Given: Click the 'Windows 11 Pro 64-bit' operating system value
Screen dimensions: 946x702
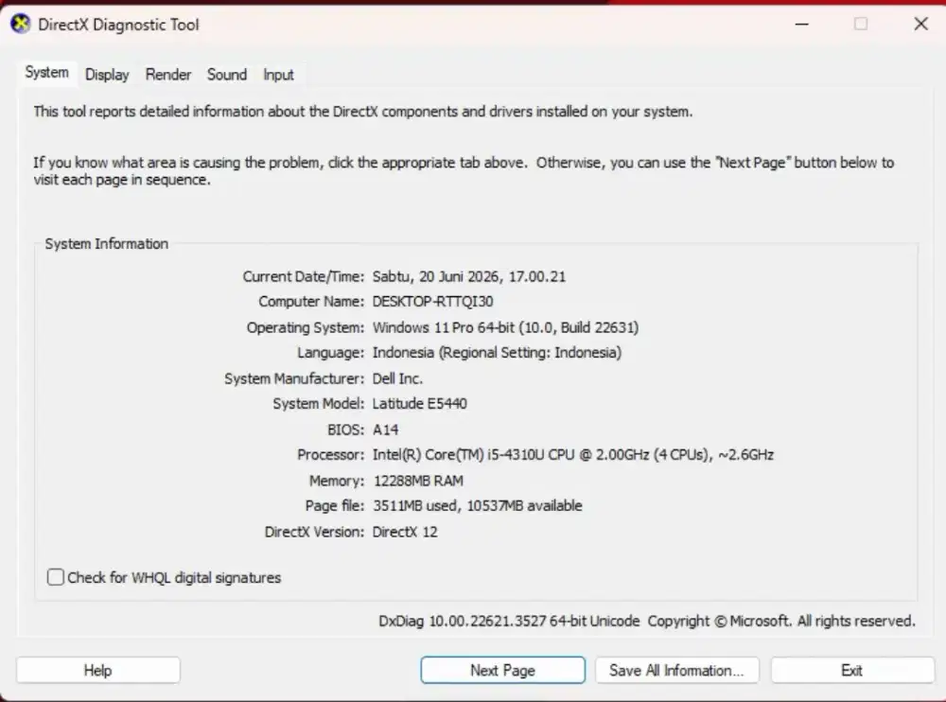Looking at the screenshot, I should (505, 327).
